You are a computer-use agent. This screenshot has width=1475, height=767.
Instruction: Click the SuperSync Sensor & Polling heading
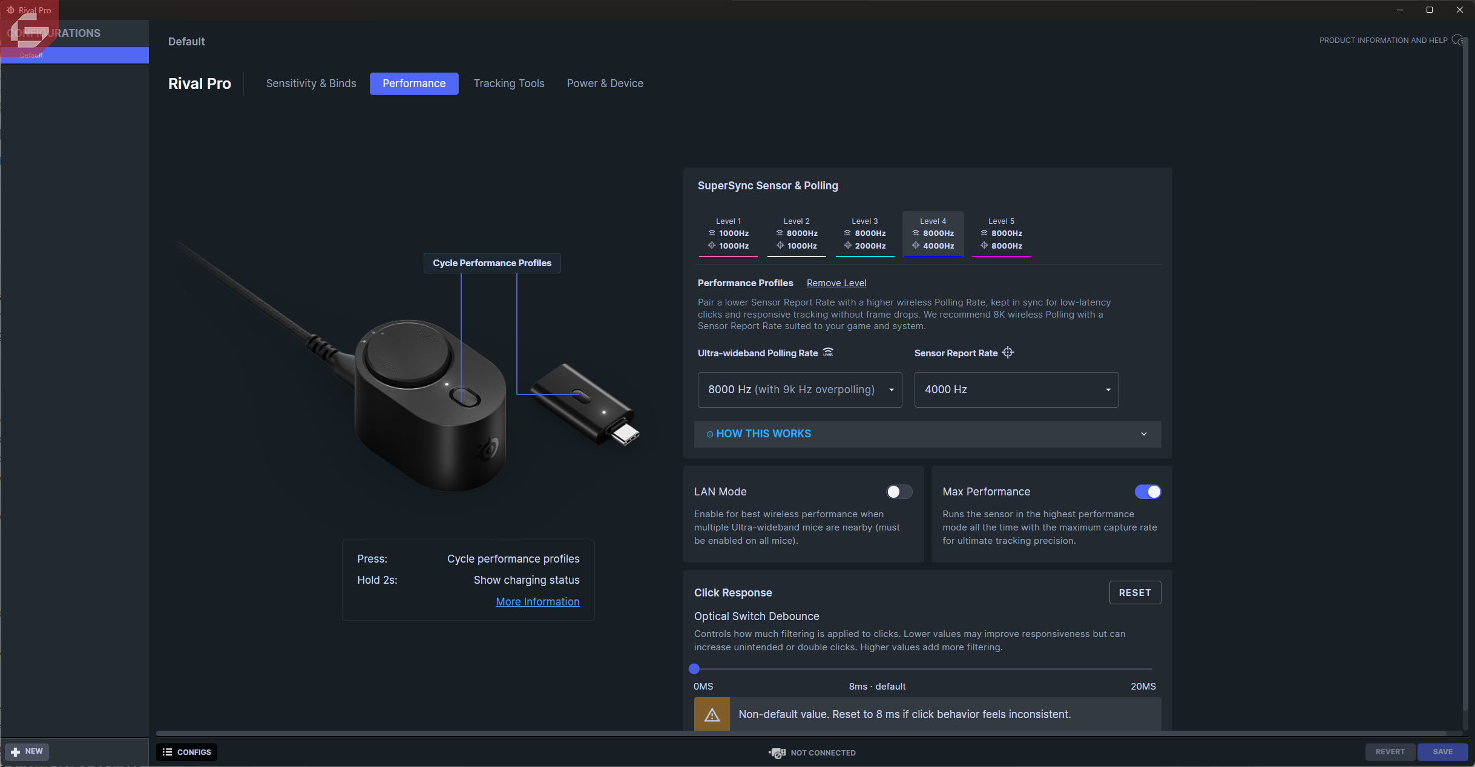[x=768, y=186]
